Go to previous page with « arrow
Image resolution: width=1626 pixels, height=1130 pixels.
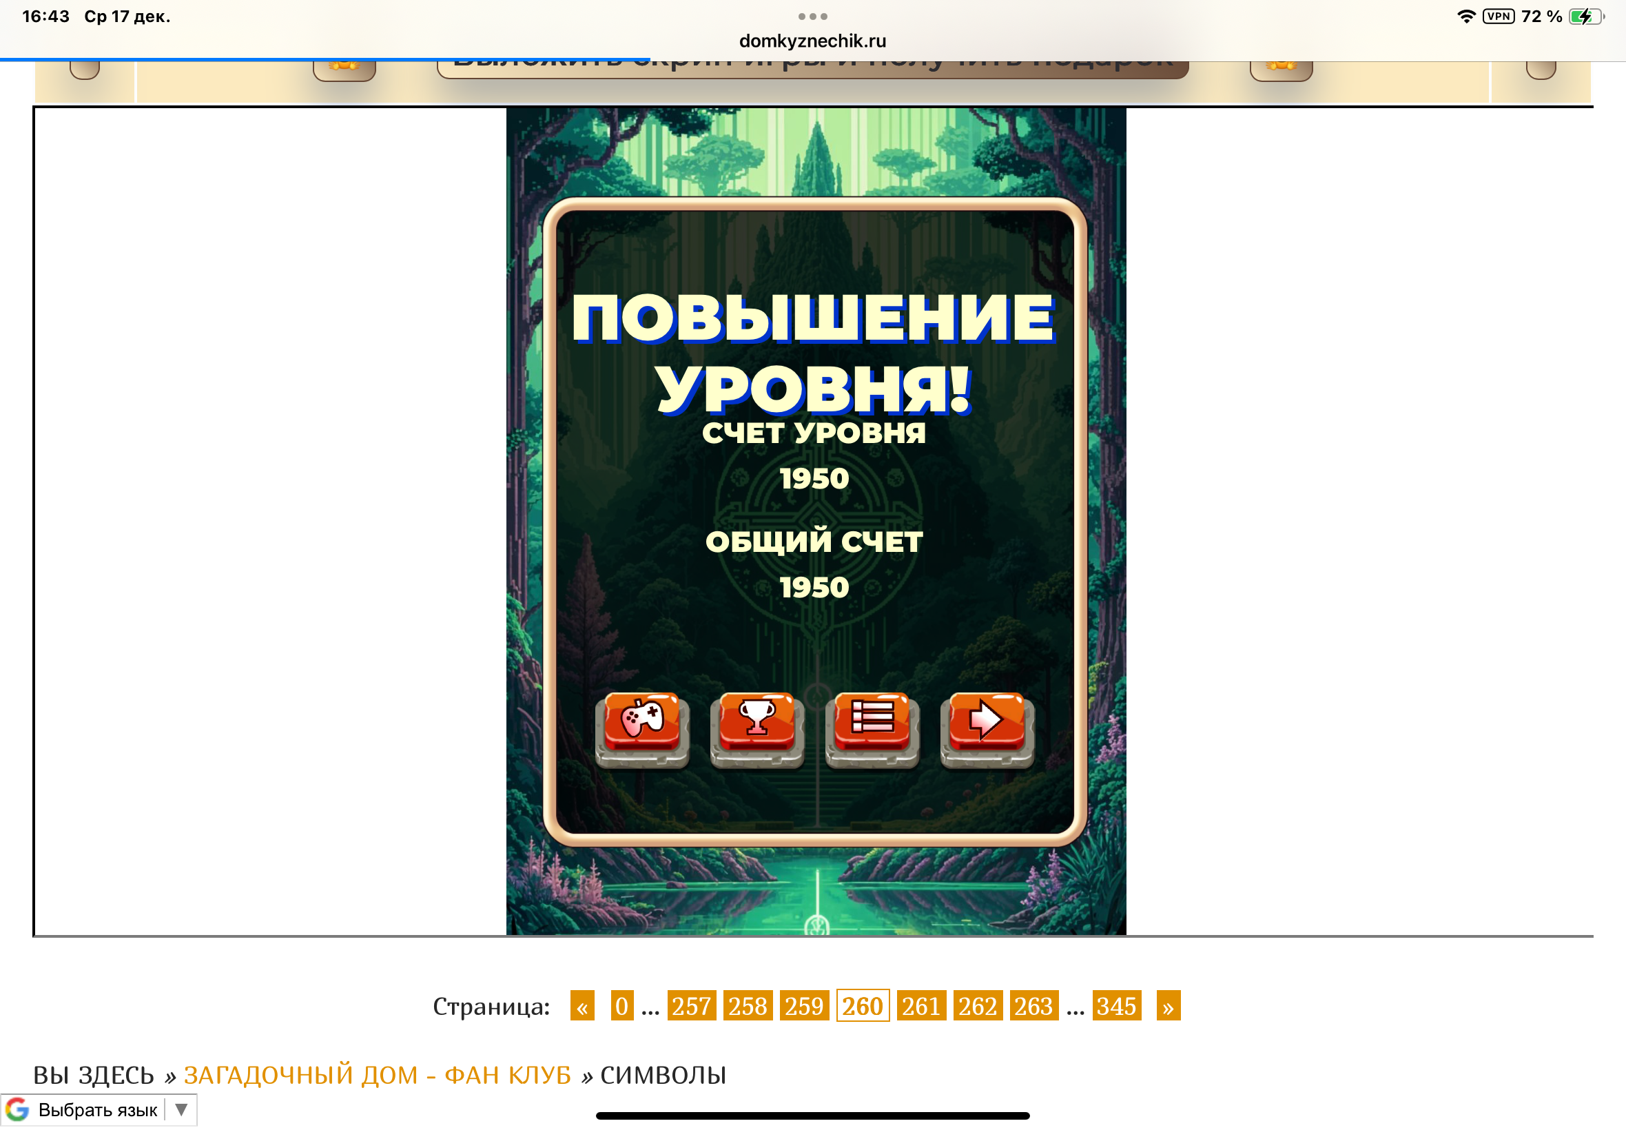582,1006
